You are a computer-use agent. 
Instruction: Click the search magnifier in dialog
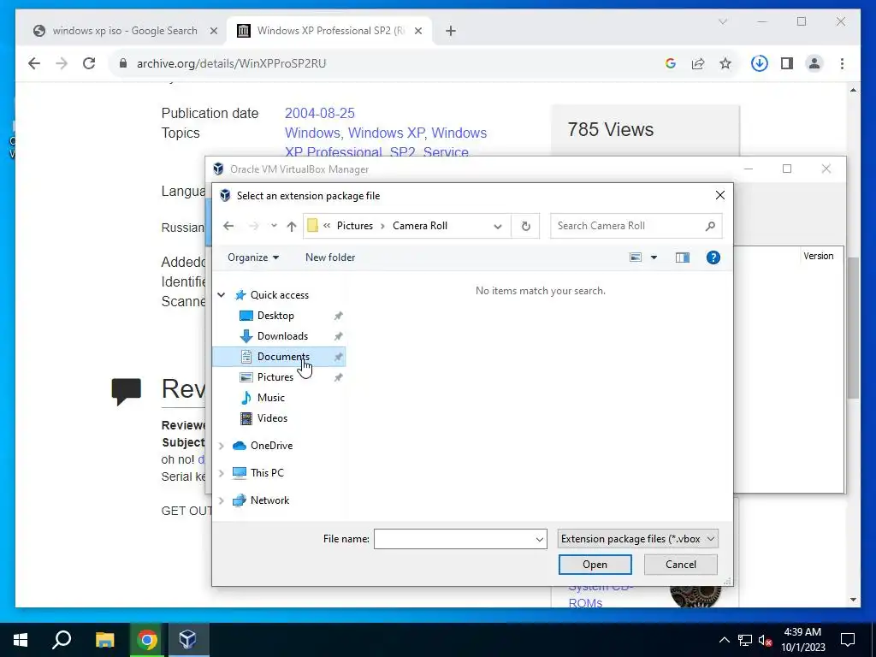(x=710, y=226)
